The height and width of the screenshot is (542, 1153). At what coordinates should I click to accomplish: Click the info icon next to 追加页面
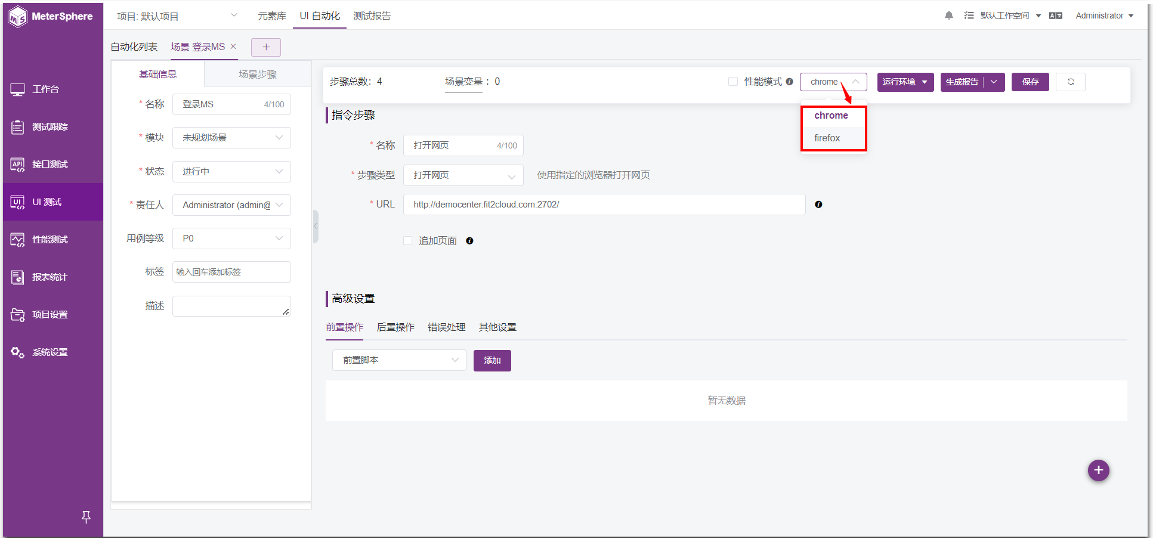[469, 241]
